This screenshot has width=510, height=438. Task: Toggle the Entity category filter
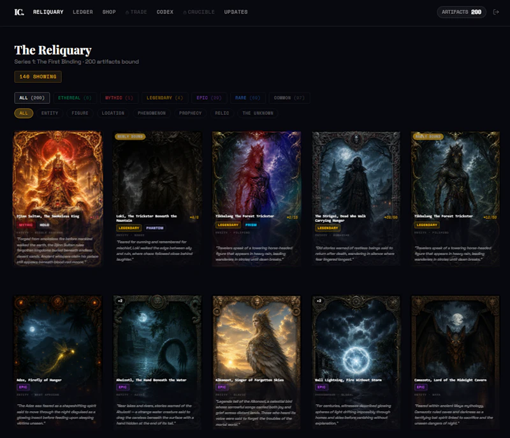[x=50, y=113]
